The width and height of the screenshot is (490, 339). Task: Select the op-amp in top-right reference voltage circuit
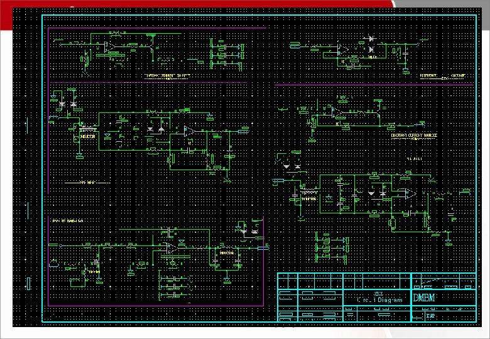(343, 50)
